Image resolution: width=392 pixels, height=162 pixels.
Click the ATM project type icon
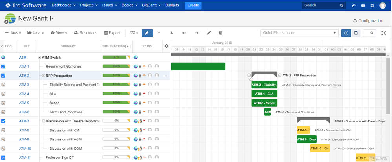coord(3,57)
